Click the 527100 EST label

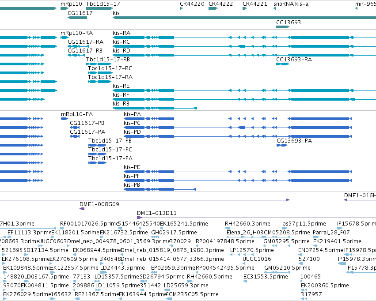point(309,259)
